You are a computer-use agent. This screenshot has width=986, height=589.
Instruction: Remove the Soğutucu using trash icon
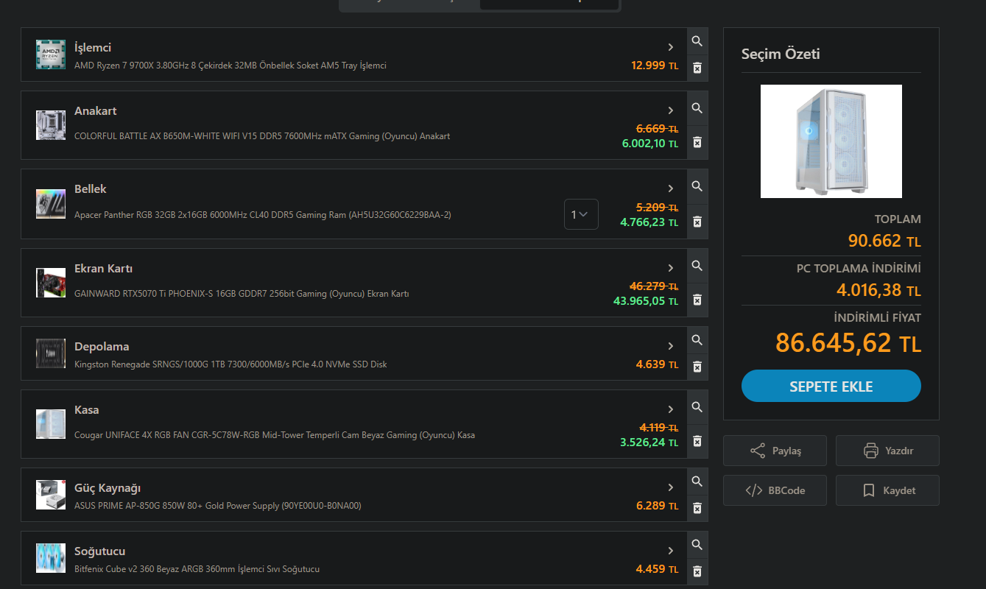(x=697, y=571)
